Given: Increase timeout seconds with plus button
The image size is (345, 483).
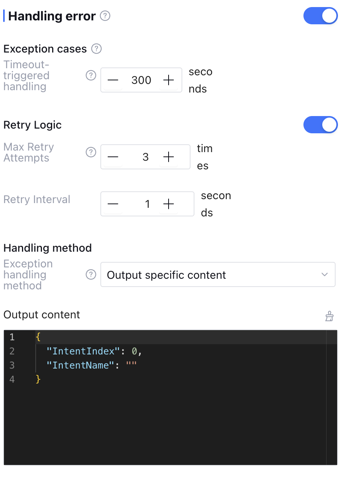Looking at the screenshot, I should (169, 80).
